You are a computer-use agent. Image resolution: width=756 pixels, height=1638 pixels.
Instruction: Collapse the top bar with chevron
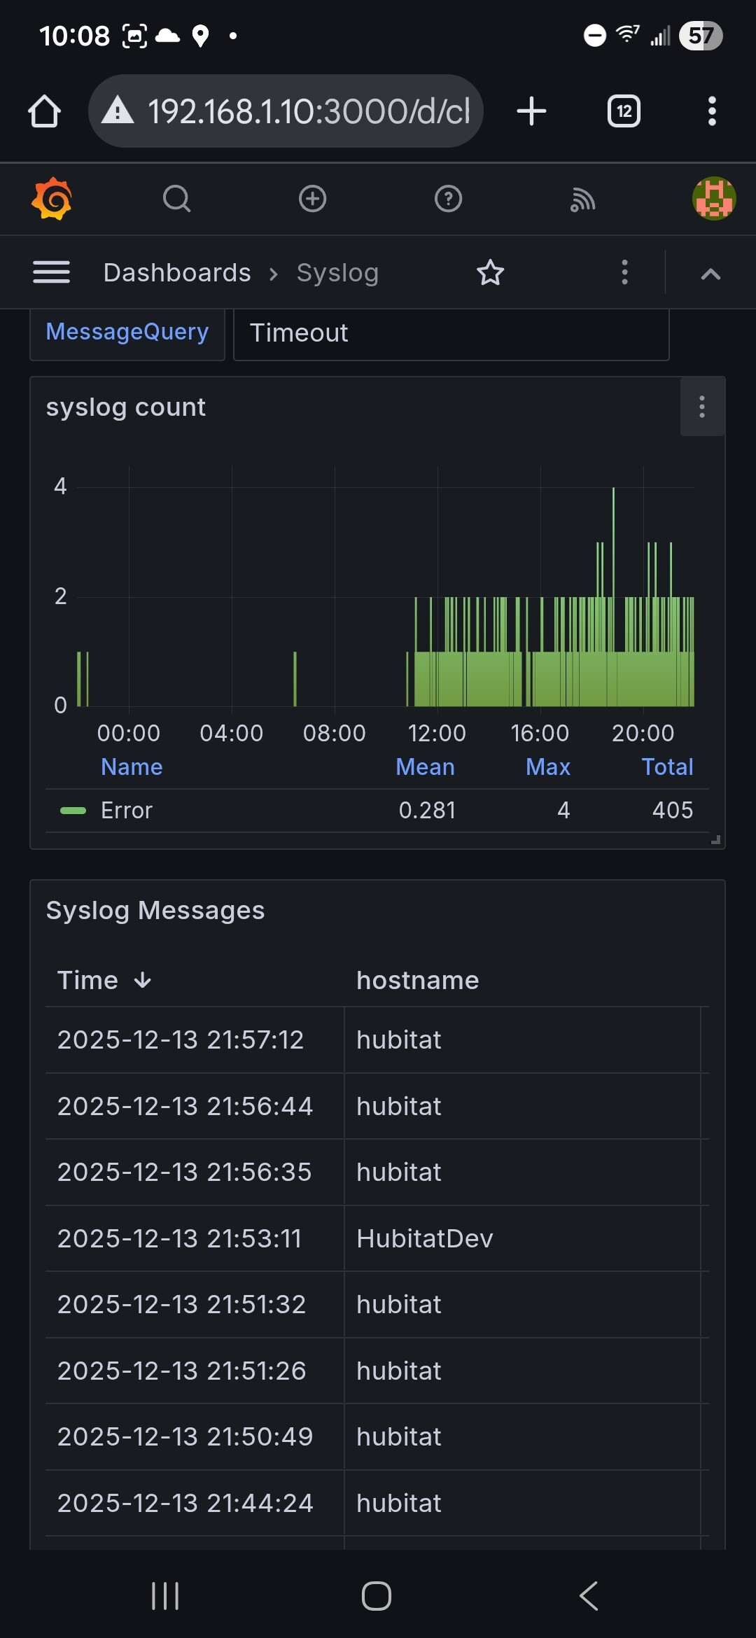tap(710, 274)
